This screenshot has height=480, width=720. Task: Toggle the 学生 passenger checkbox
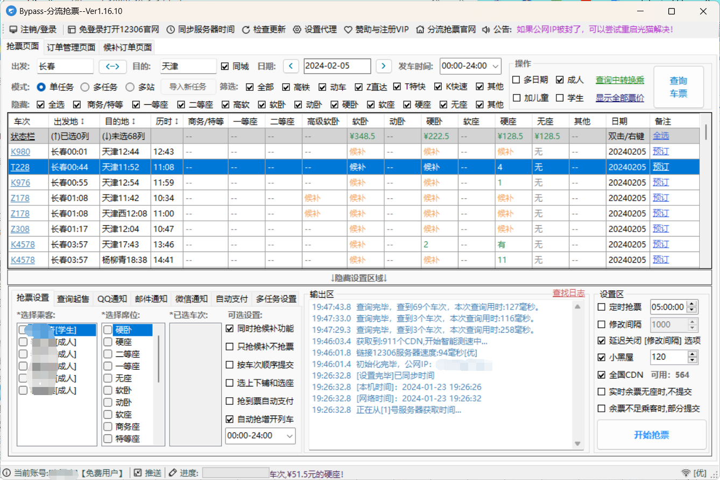(560, 98)
